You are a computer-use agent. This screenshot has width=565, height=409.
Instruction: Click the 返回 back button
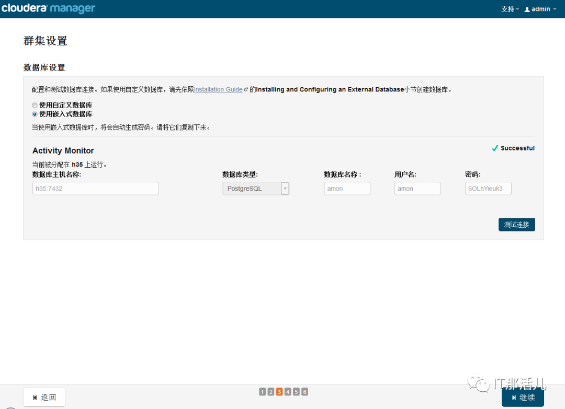point(44,397)
